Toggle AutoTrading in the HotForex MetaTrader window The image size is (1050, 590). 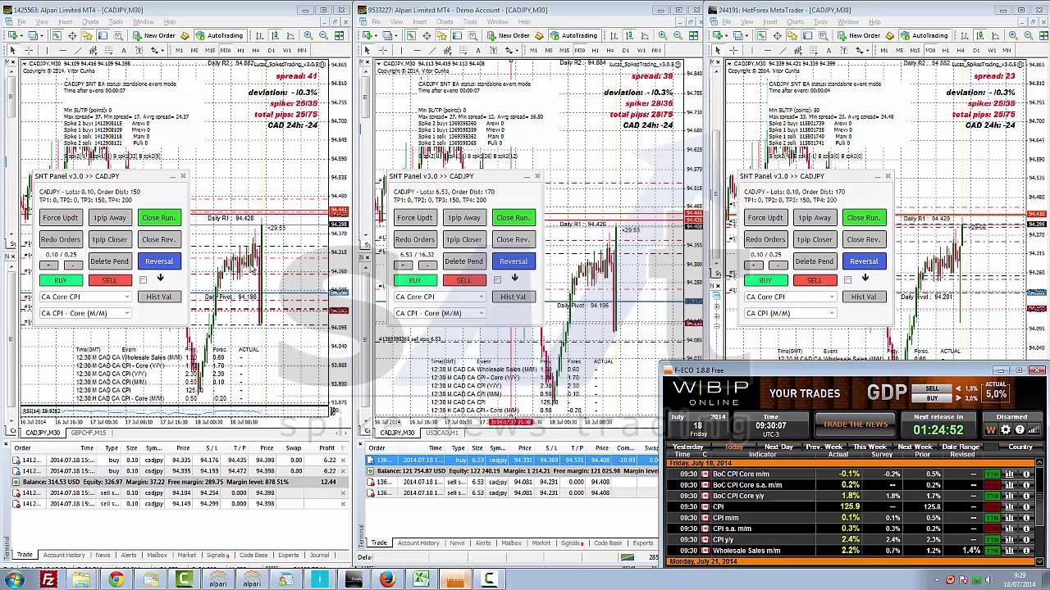[x=924, y=35]
